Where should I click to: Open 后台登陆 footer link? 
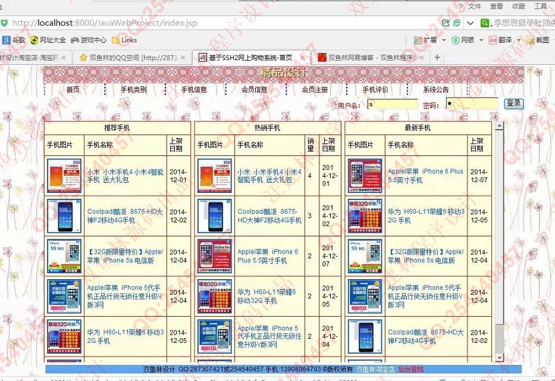click(x=410, y=369)
